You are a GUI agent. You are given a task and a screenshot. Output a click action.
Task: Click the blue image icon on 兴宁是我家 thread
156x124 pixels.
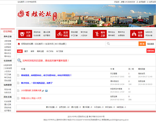[46, 91]
